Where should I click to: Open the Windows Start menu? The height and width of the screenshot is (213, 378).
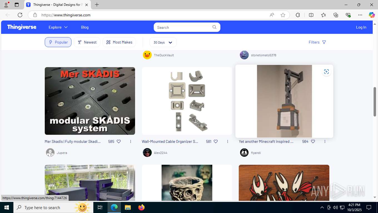click(x=7, y=207)
